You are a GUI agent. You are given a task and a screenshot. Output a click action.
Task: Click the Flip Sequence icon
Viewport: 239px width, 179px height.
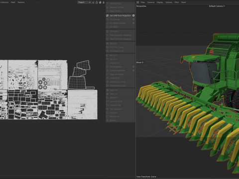click(x=108, y=109)
